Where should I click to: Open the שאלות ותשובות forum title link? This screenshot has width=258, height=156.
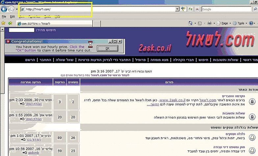(234, 113)
